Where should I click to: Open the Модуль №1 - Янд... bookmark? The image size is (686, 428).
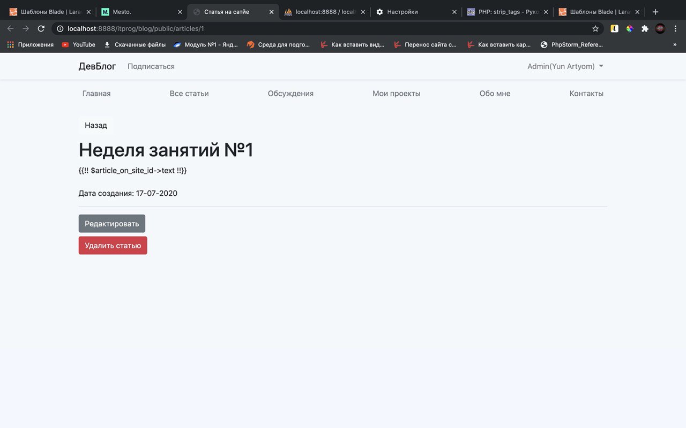point(206,44)
